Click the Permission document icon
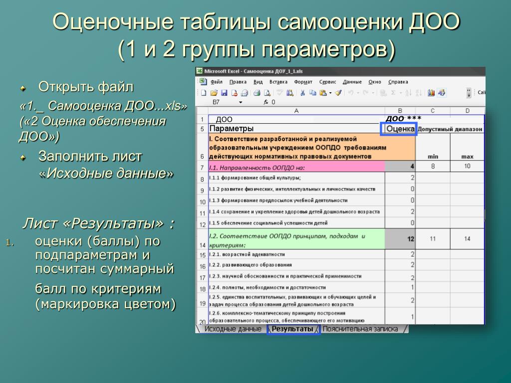511x383 pixels. pyautogui.click(x=235, y=93)
